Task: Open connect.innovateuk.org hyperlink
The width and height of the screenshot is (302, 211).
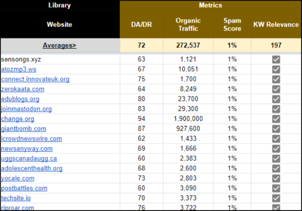Action: point(35,79)
